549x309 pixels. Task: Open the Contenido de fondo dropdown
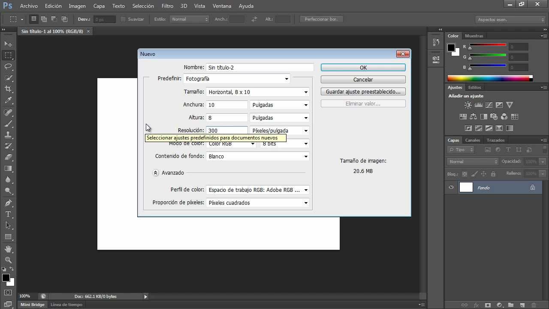258,156
